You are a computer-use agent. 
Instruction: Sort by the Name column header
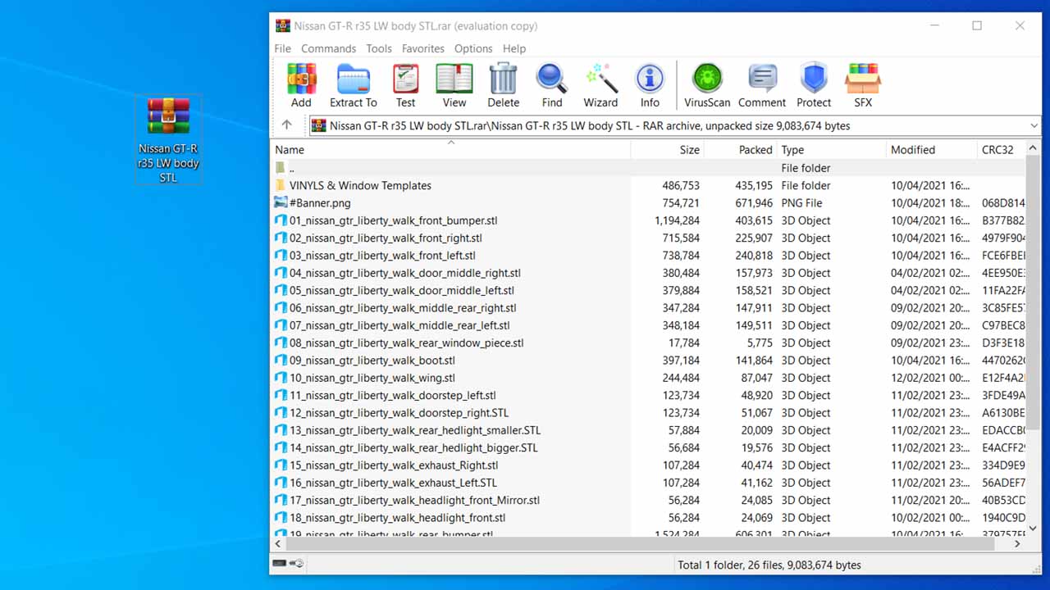[x=450, y=149]
